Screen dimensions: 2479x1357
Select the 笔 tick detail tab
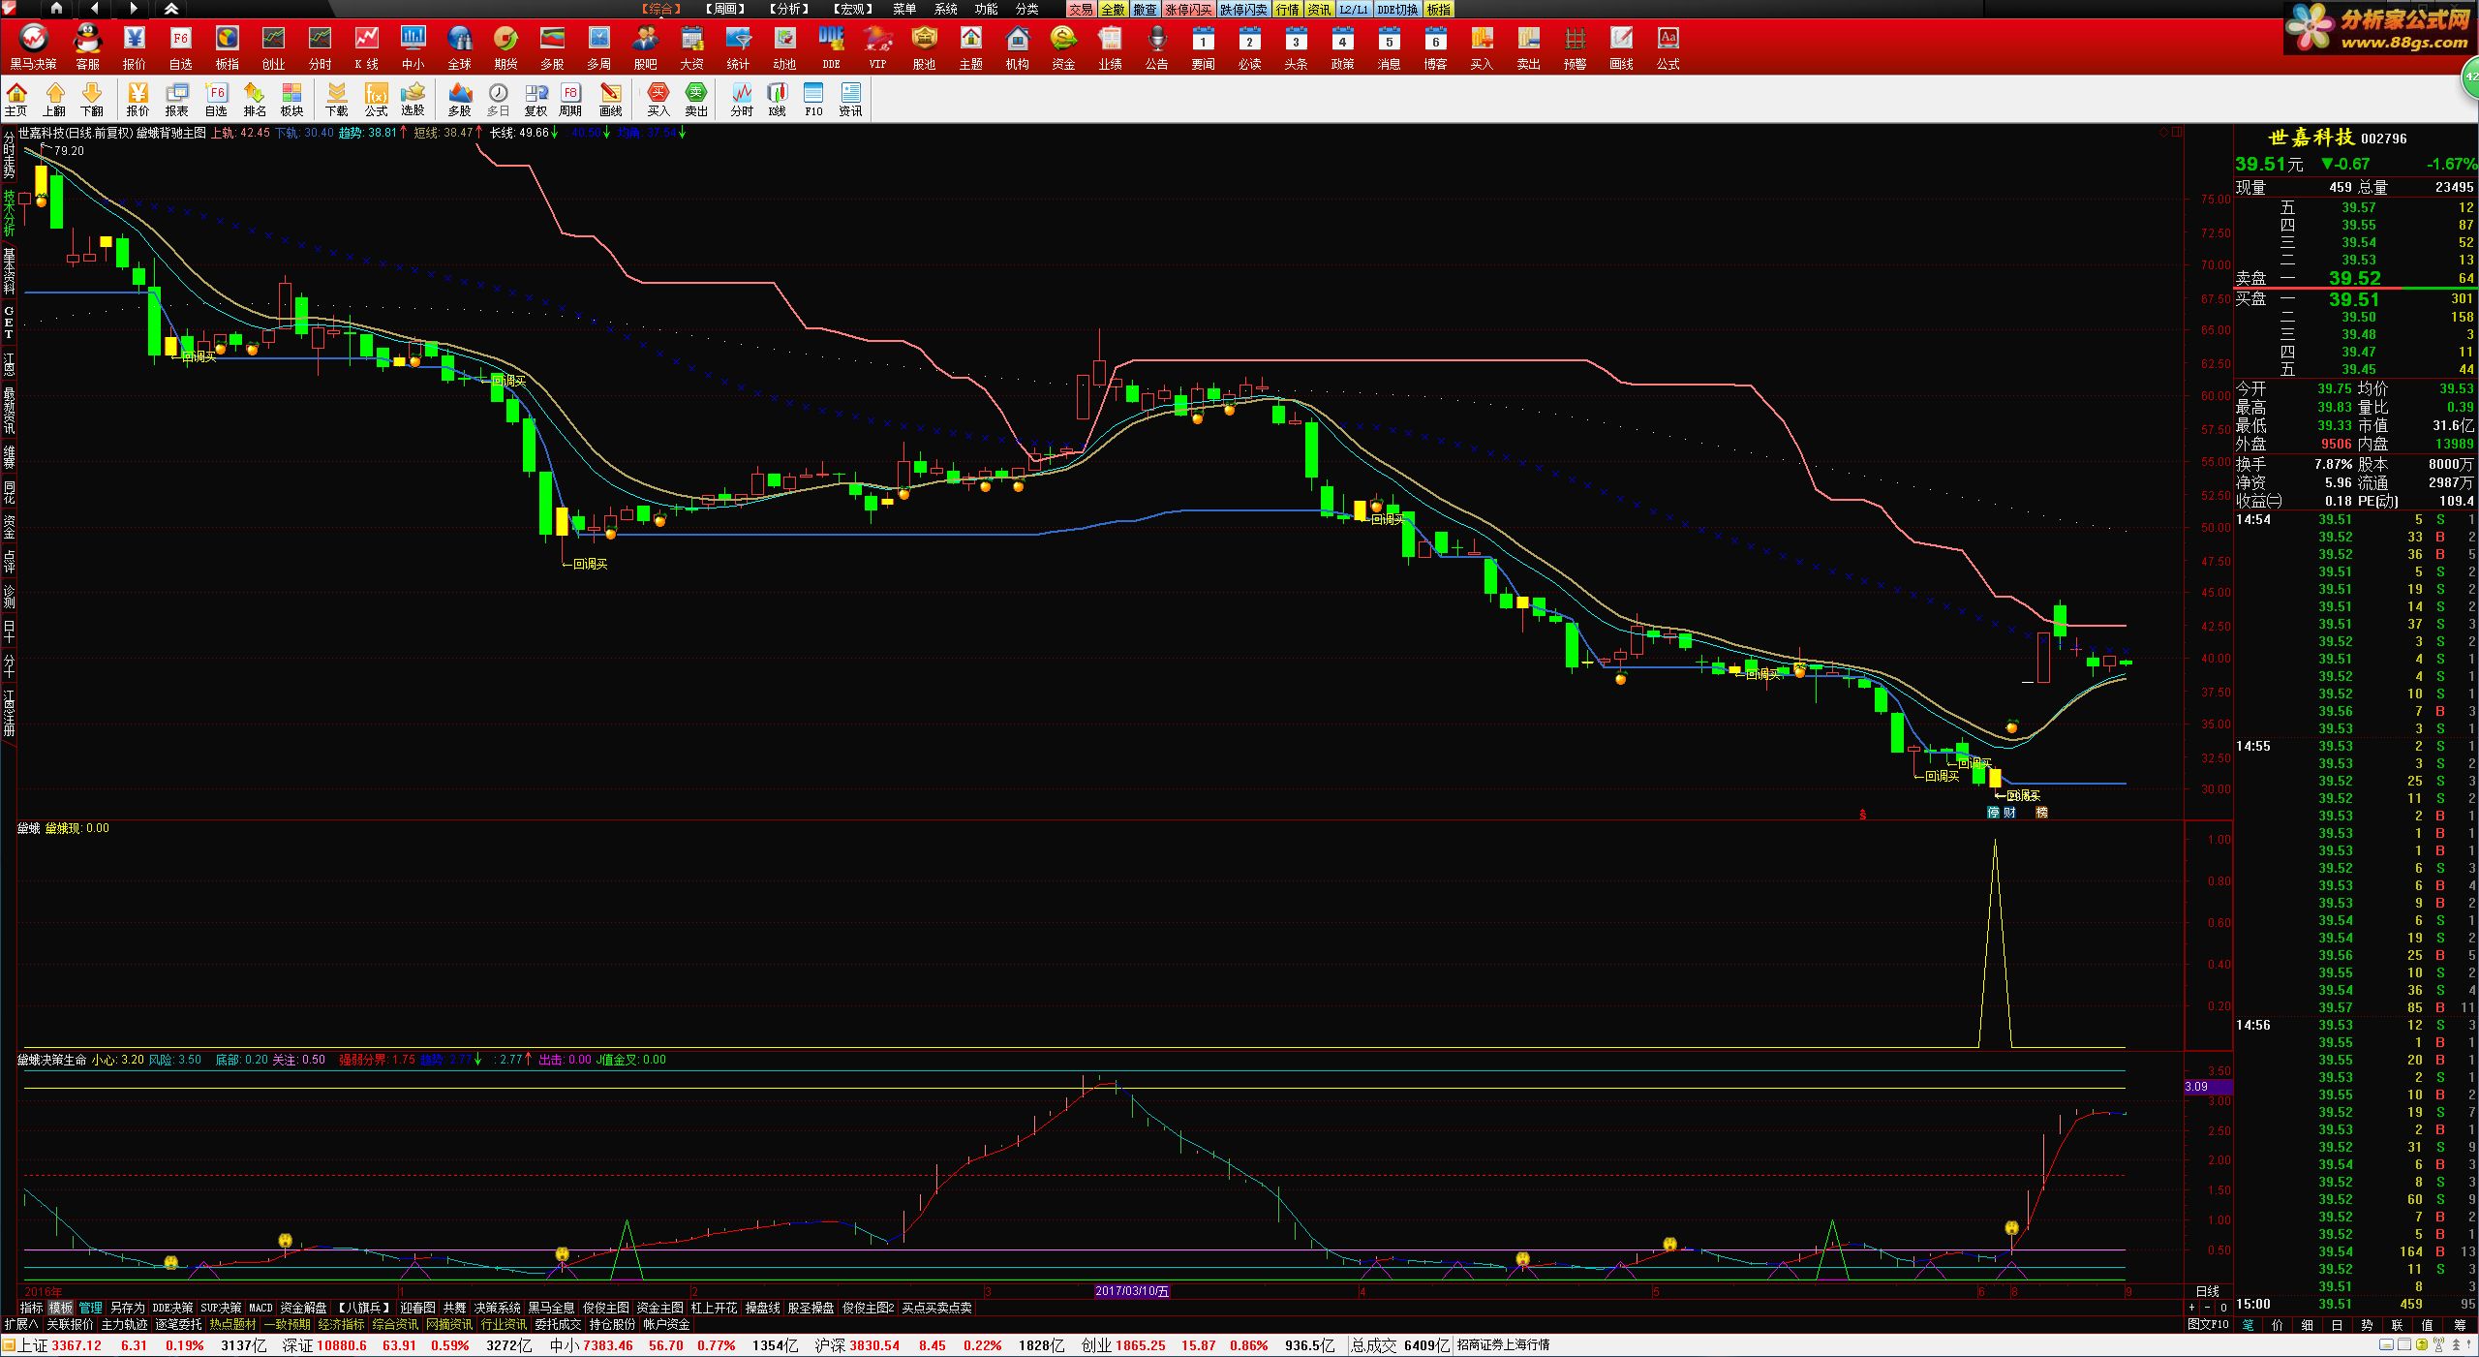point(2248,1324)
